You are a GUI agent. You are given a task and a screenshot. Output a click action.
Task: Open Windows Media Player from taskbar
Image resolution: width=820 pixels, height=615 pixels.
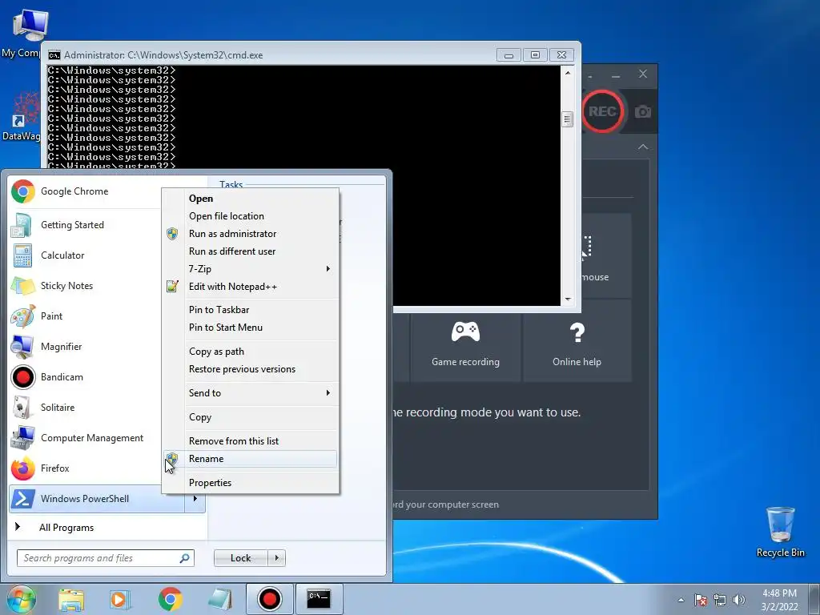120,599
